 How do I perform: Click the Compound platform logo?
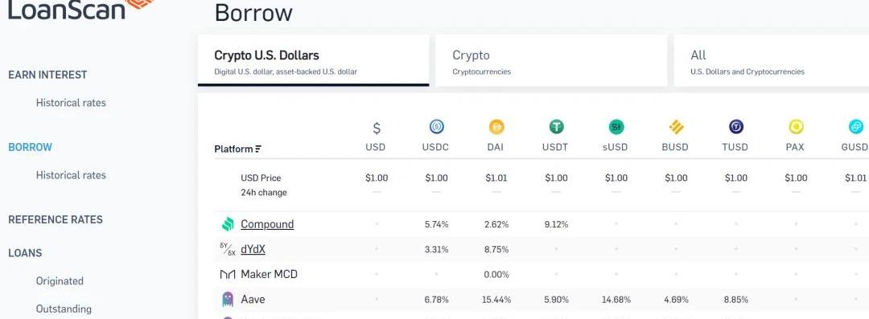click(228, 224)
